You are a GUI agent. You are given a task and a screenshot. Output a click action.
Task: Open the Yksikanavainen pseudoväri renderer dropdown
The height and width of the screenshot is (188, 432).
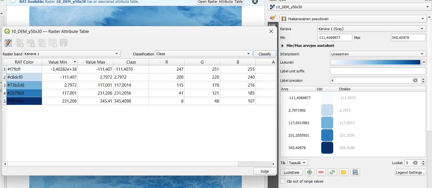tap(353, 19)
